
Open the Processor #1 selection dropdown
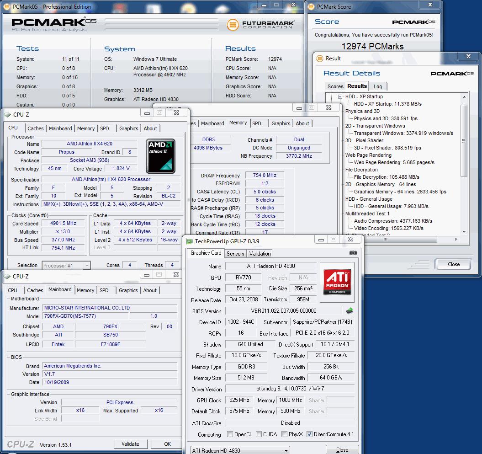point(66,266)
